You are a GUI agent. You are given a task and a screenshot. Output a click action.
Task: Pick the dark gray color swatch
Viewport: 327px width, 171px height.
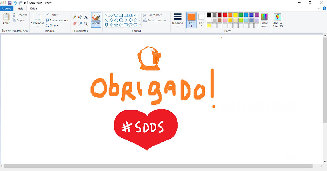(215, 15)
